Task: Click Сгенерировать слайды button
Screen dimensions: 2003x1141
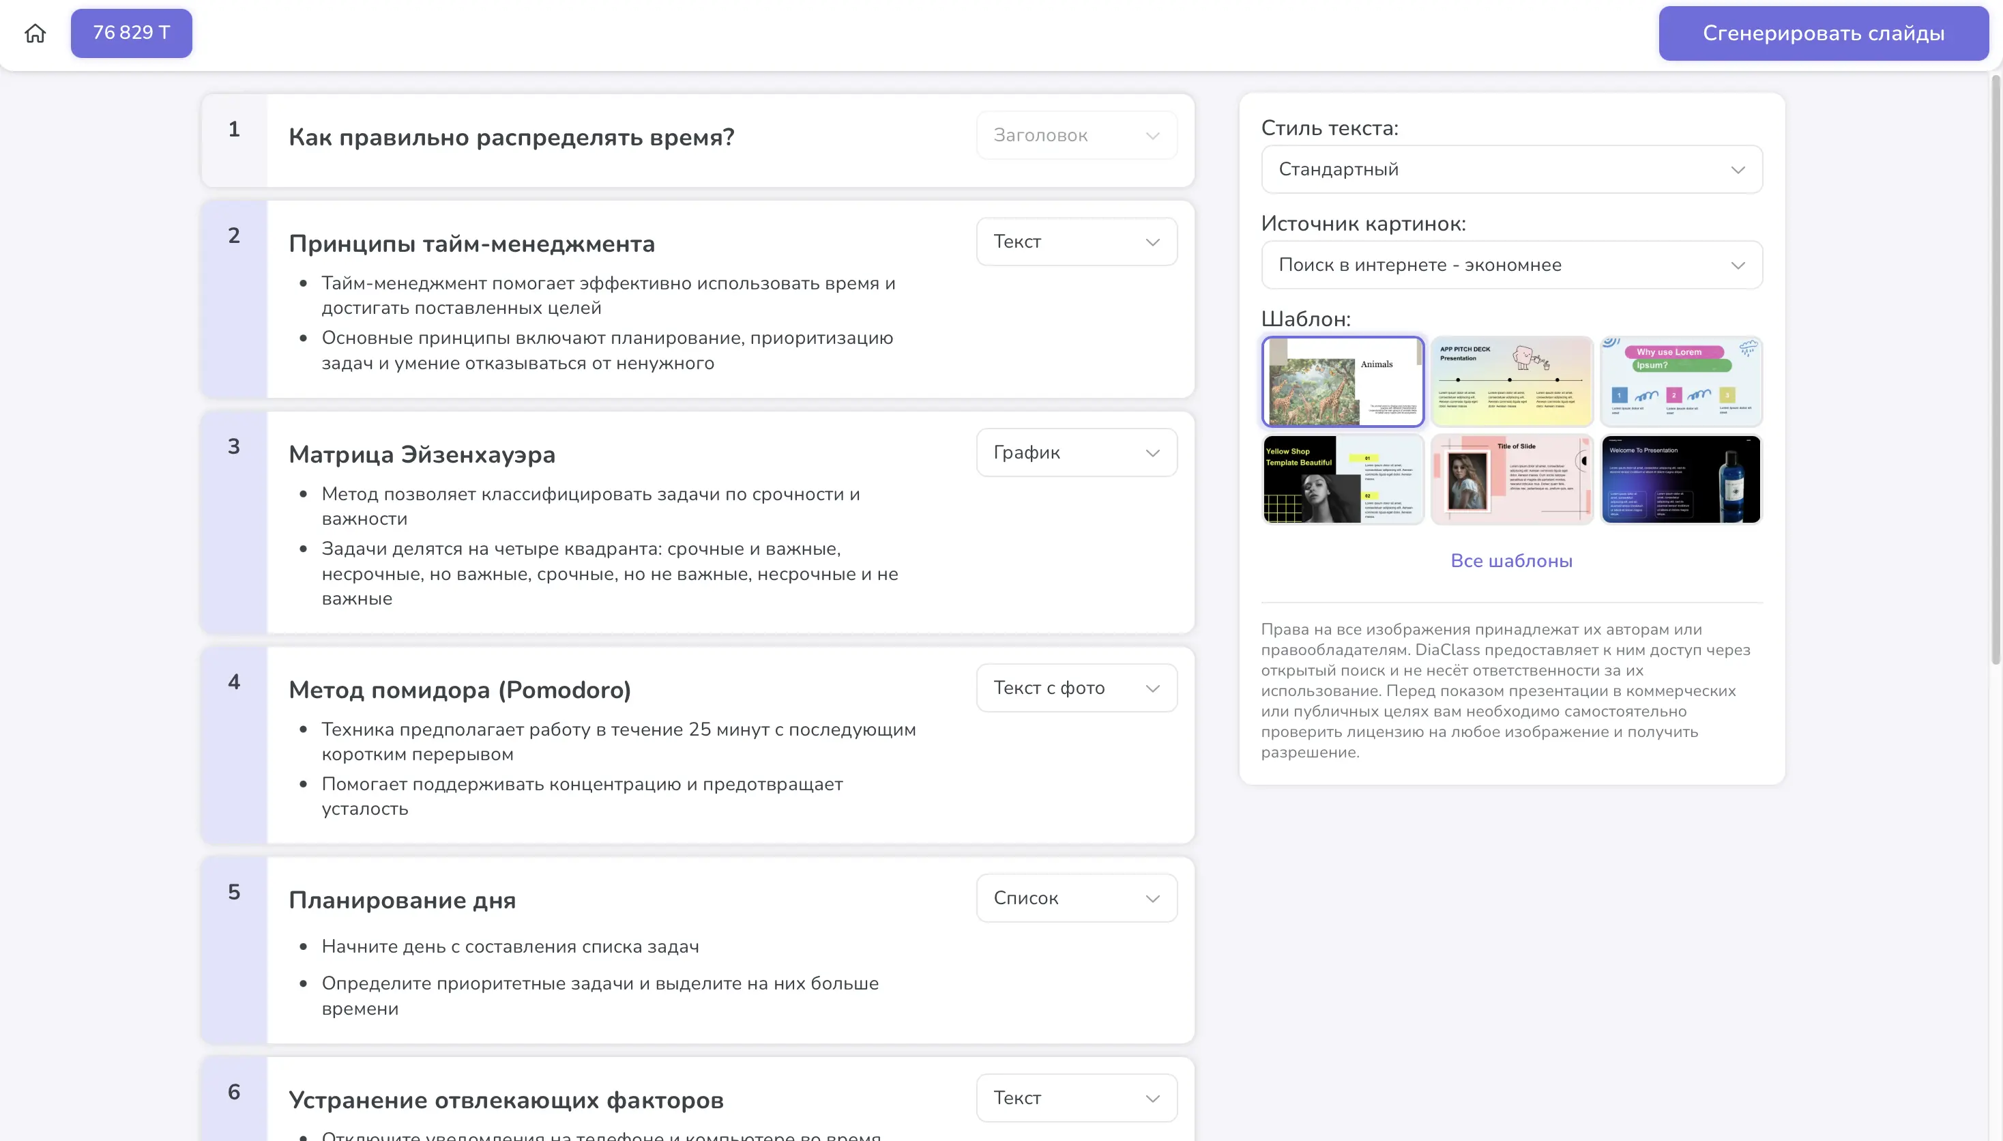Action: point(1823,33)
